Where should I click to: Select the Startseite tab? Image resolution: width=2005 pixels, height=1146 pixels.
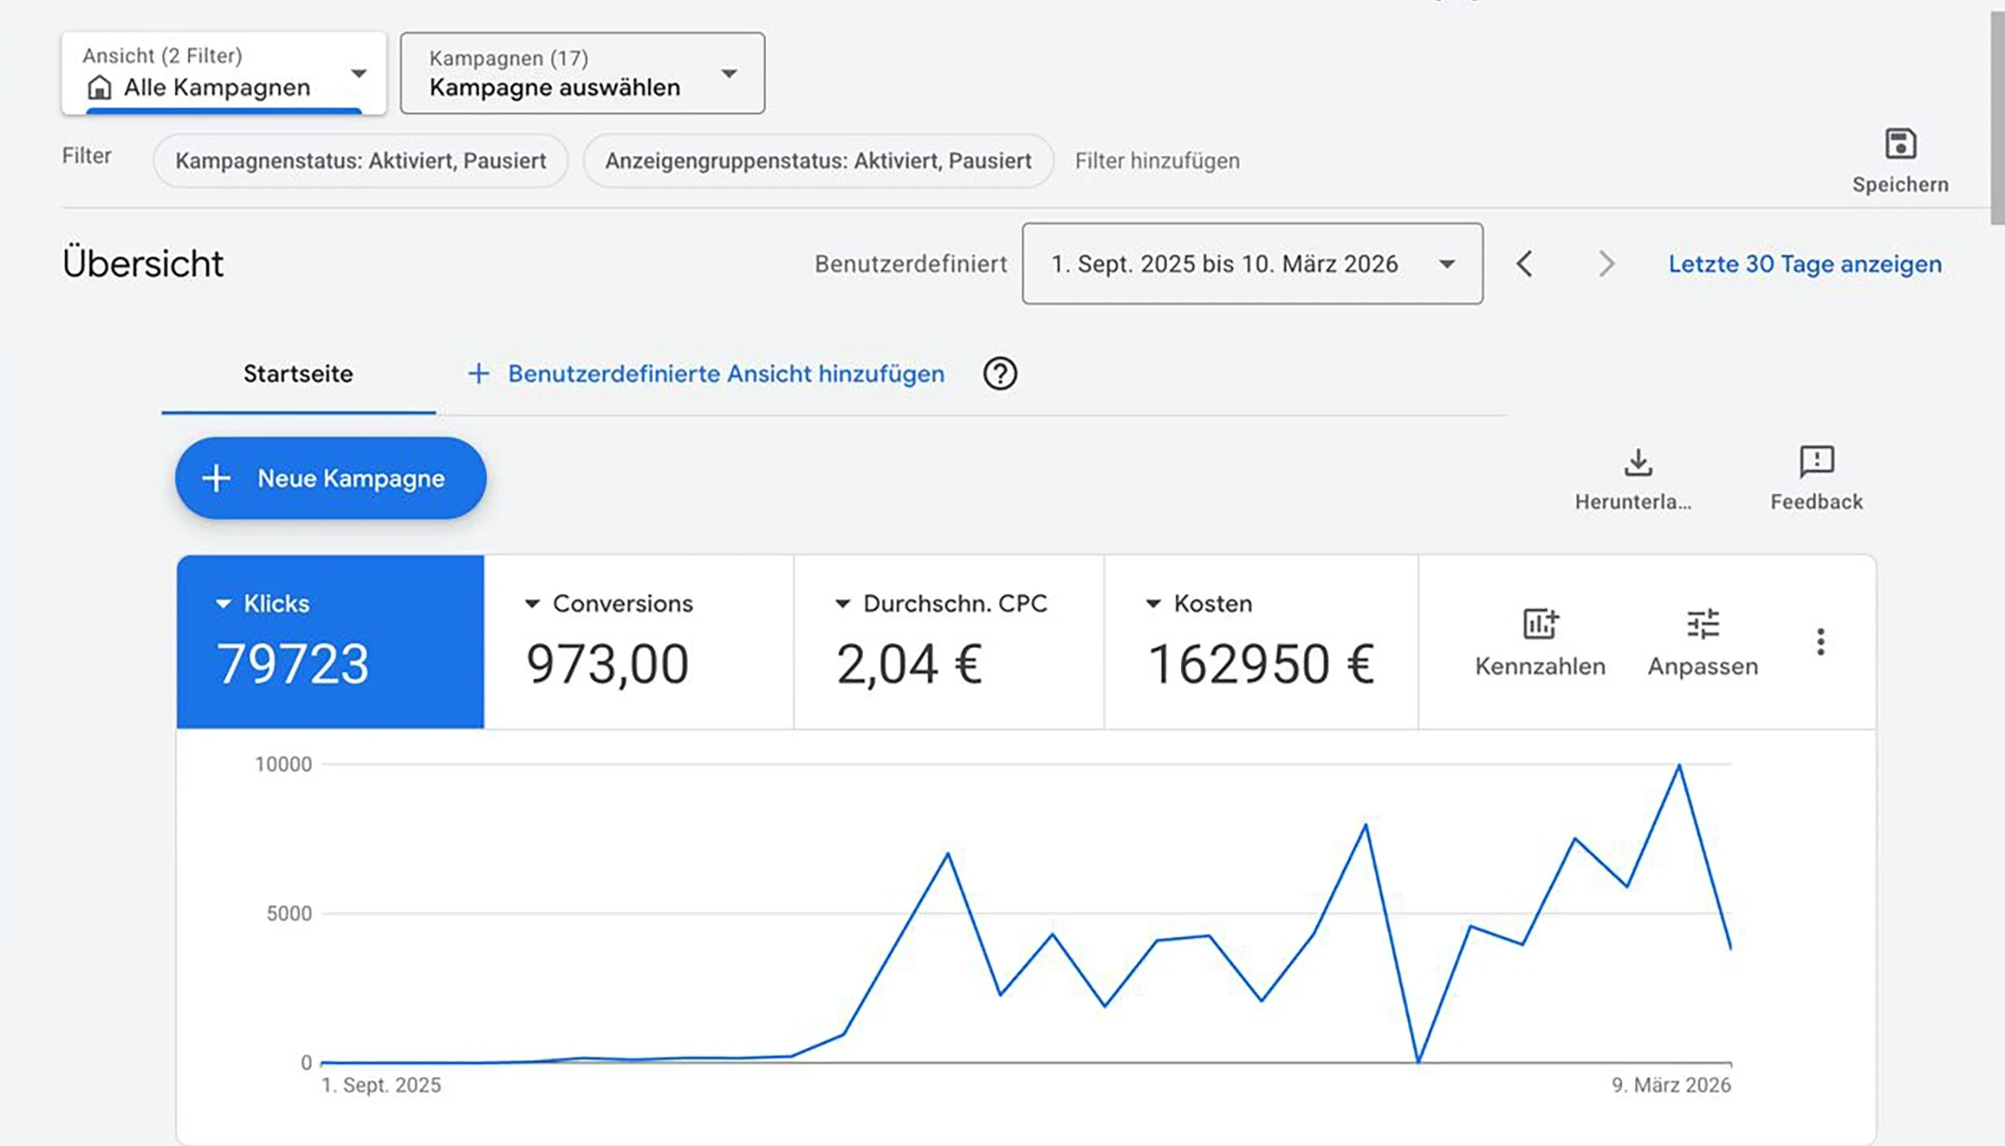click(x=298, y=374)
